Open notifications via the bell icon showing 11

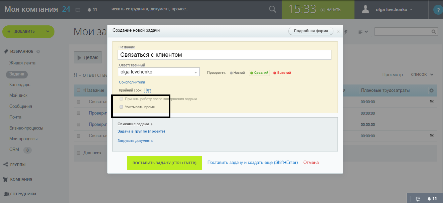90,9
